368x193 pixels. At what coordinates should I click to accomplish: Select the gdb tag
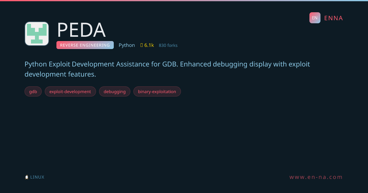33,92
